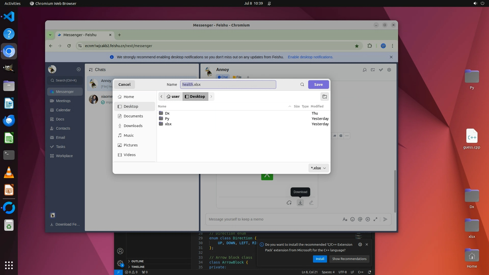Sort files by the Name column header
Viewport: 489px width, 275px height.
point(162,106)
